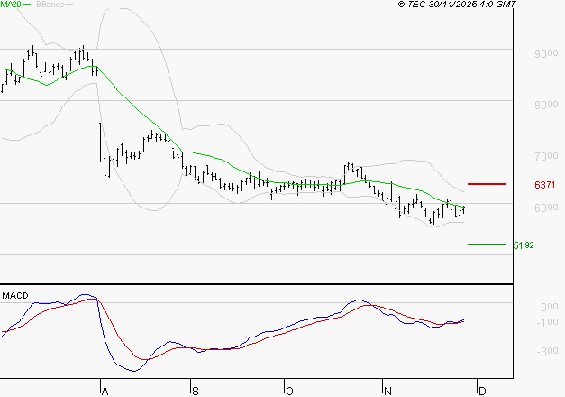Click the MACD -300 axis label

547,351
